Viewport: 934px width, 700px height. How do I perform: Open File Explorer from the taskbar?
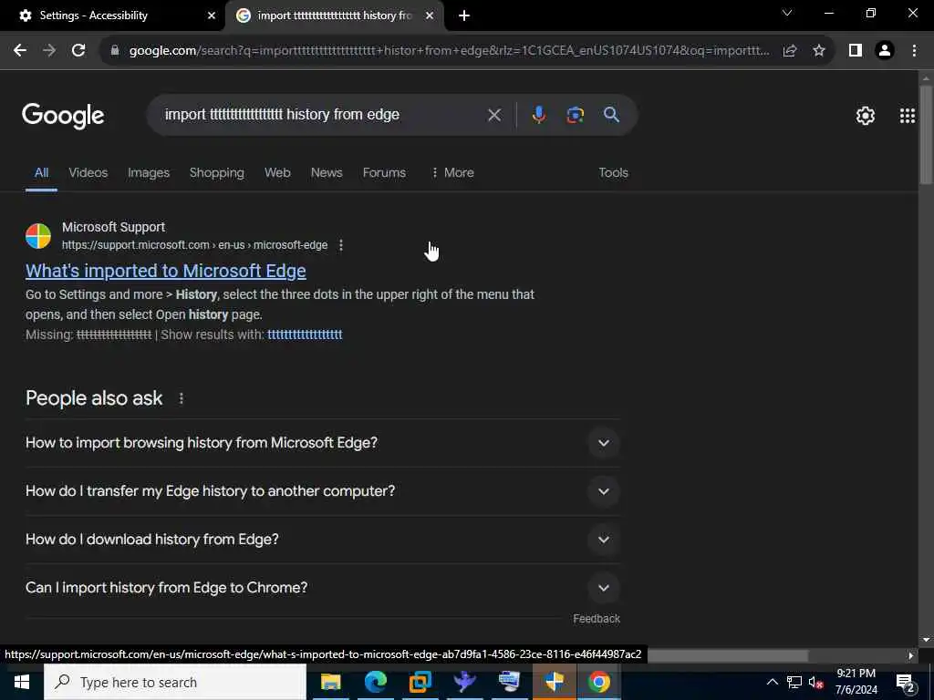[x=330, y=682]
